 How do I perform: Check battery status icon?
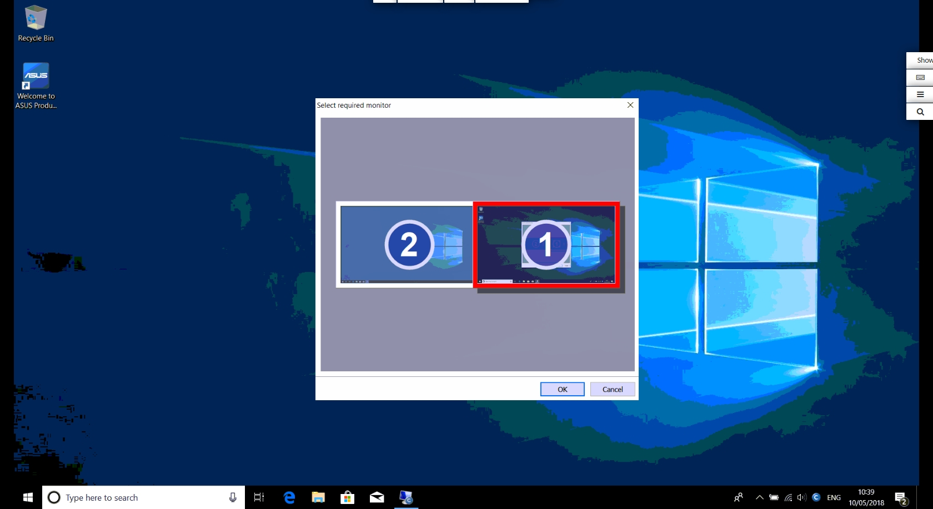(774, 497)
